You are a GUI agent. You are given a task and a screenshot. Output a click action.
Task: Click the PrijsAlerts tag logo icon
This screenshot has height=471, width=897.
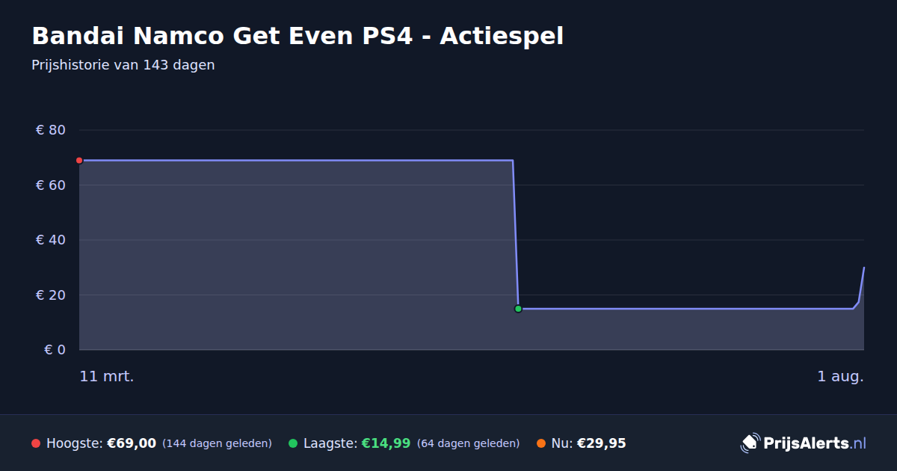point(750,443)
